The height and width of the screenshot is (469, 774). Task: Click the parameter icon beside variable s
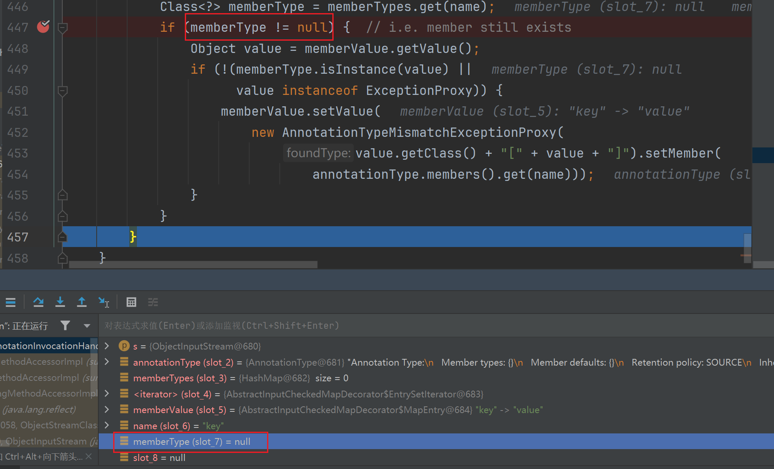[124, 346]
